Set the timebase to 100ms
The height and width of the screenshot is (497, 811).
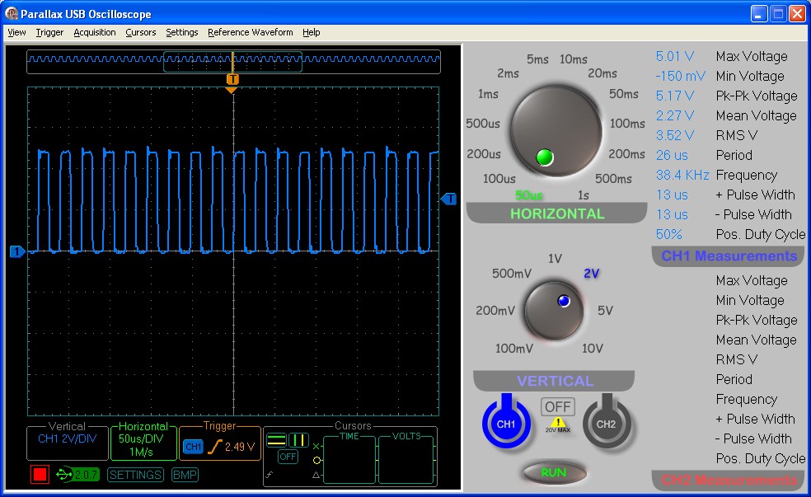(x=627, y=124)
